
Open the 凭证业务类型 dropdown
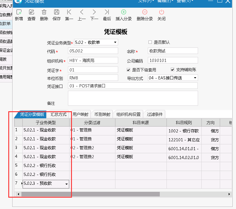pos(115,42)
